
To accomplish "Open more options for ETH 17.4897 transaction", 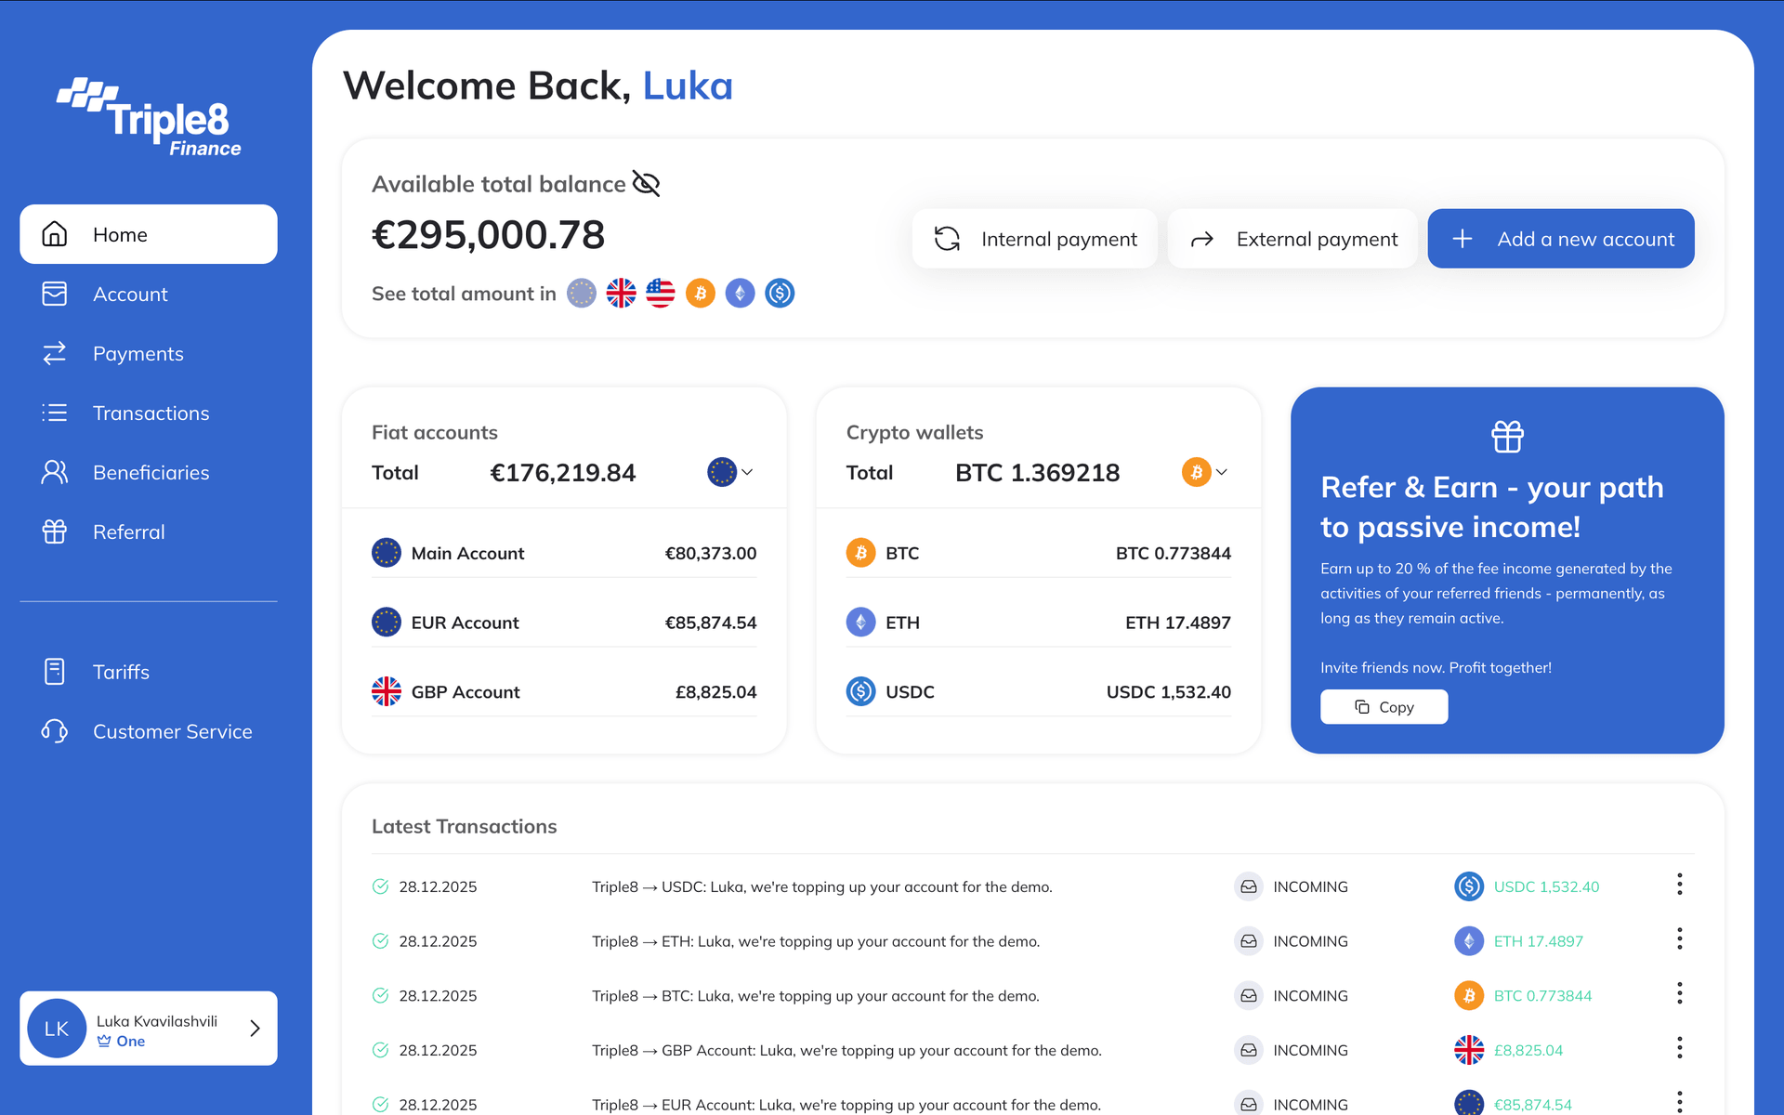I will pos(1680,939).
